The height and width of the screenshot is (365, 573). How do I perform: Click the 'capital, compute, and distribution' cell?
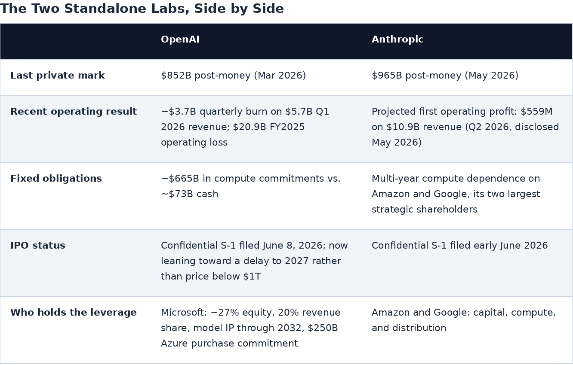click(x=464, y=320)
